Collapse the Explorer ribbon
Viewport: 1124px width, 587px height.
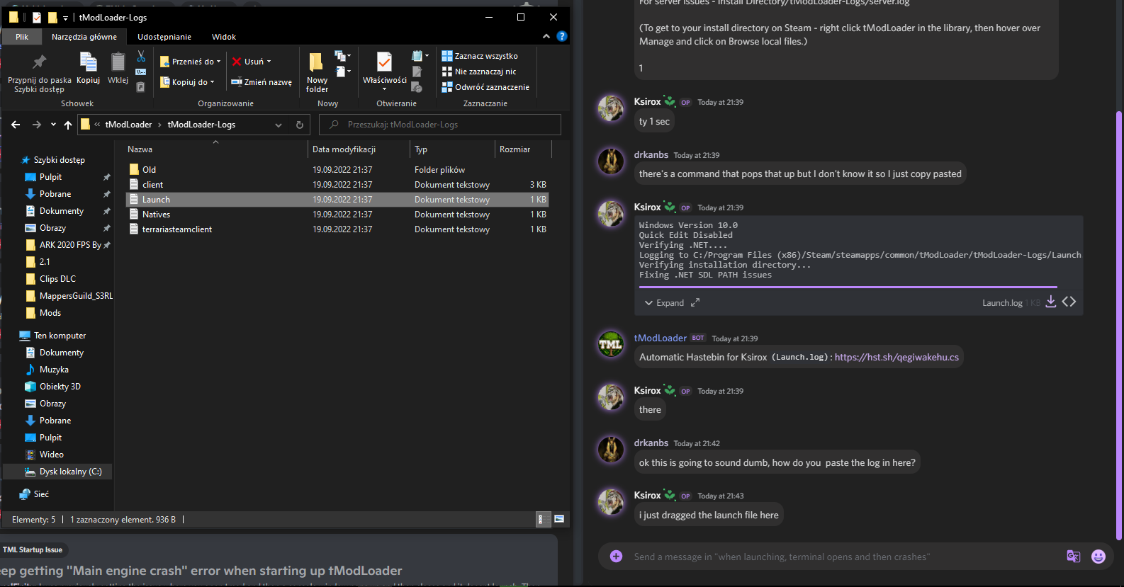pos(546,36)
